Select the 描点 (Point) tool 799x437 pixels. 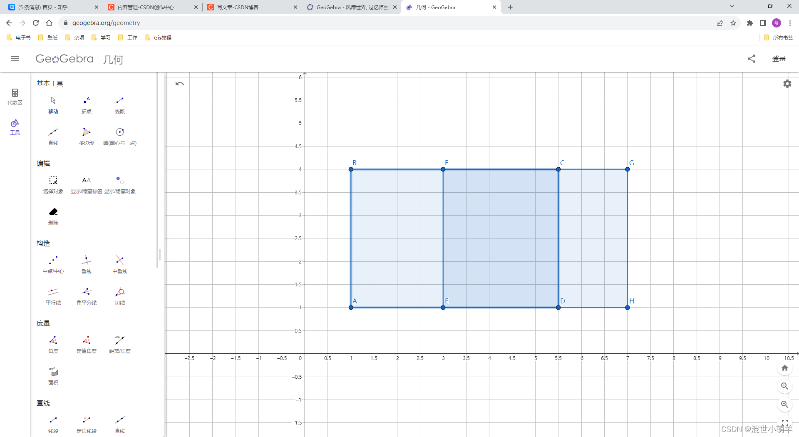pos(87,105)
